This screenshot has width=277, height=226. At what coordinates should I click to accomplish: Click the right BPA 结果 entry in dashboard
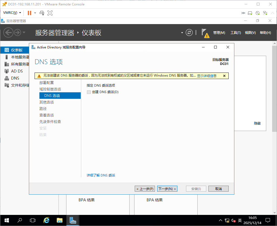point(155,200)
